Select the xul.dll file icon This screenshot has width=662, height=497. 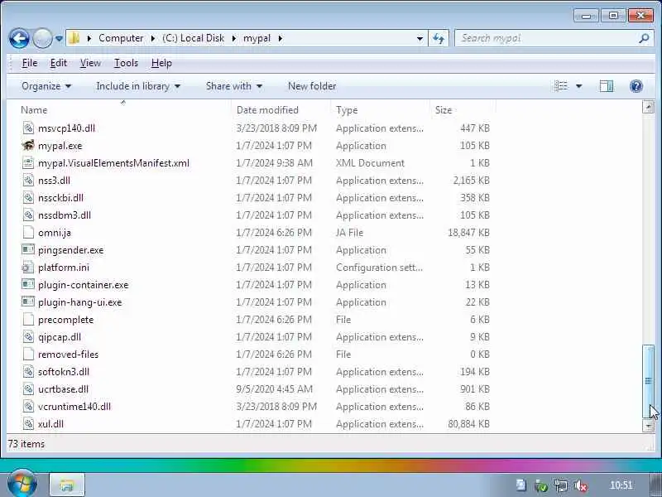pos(28,424)
